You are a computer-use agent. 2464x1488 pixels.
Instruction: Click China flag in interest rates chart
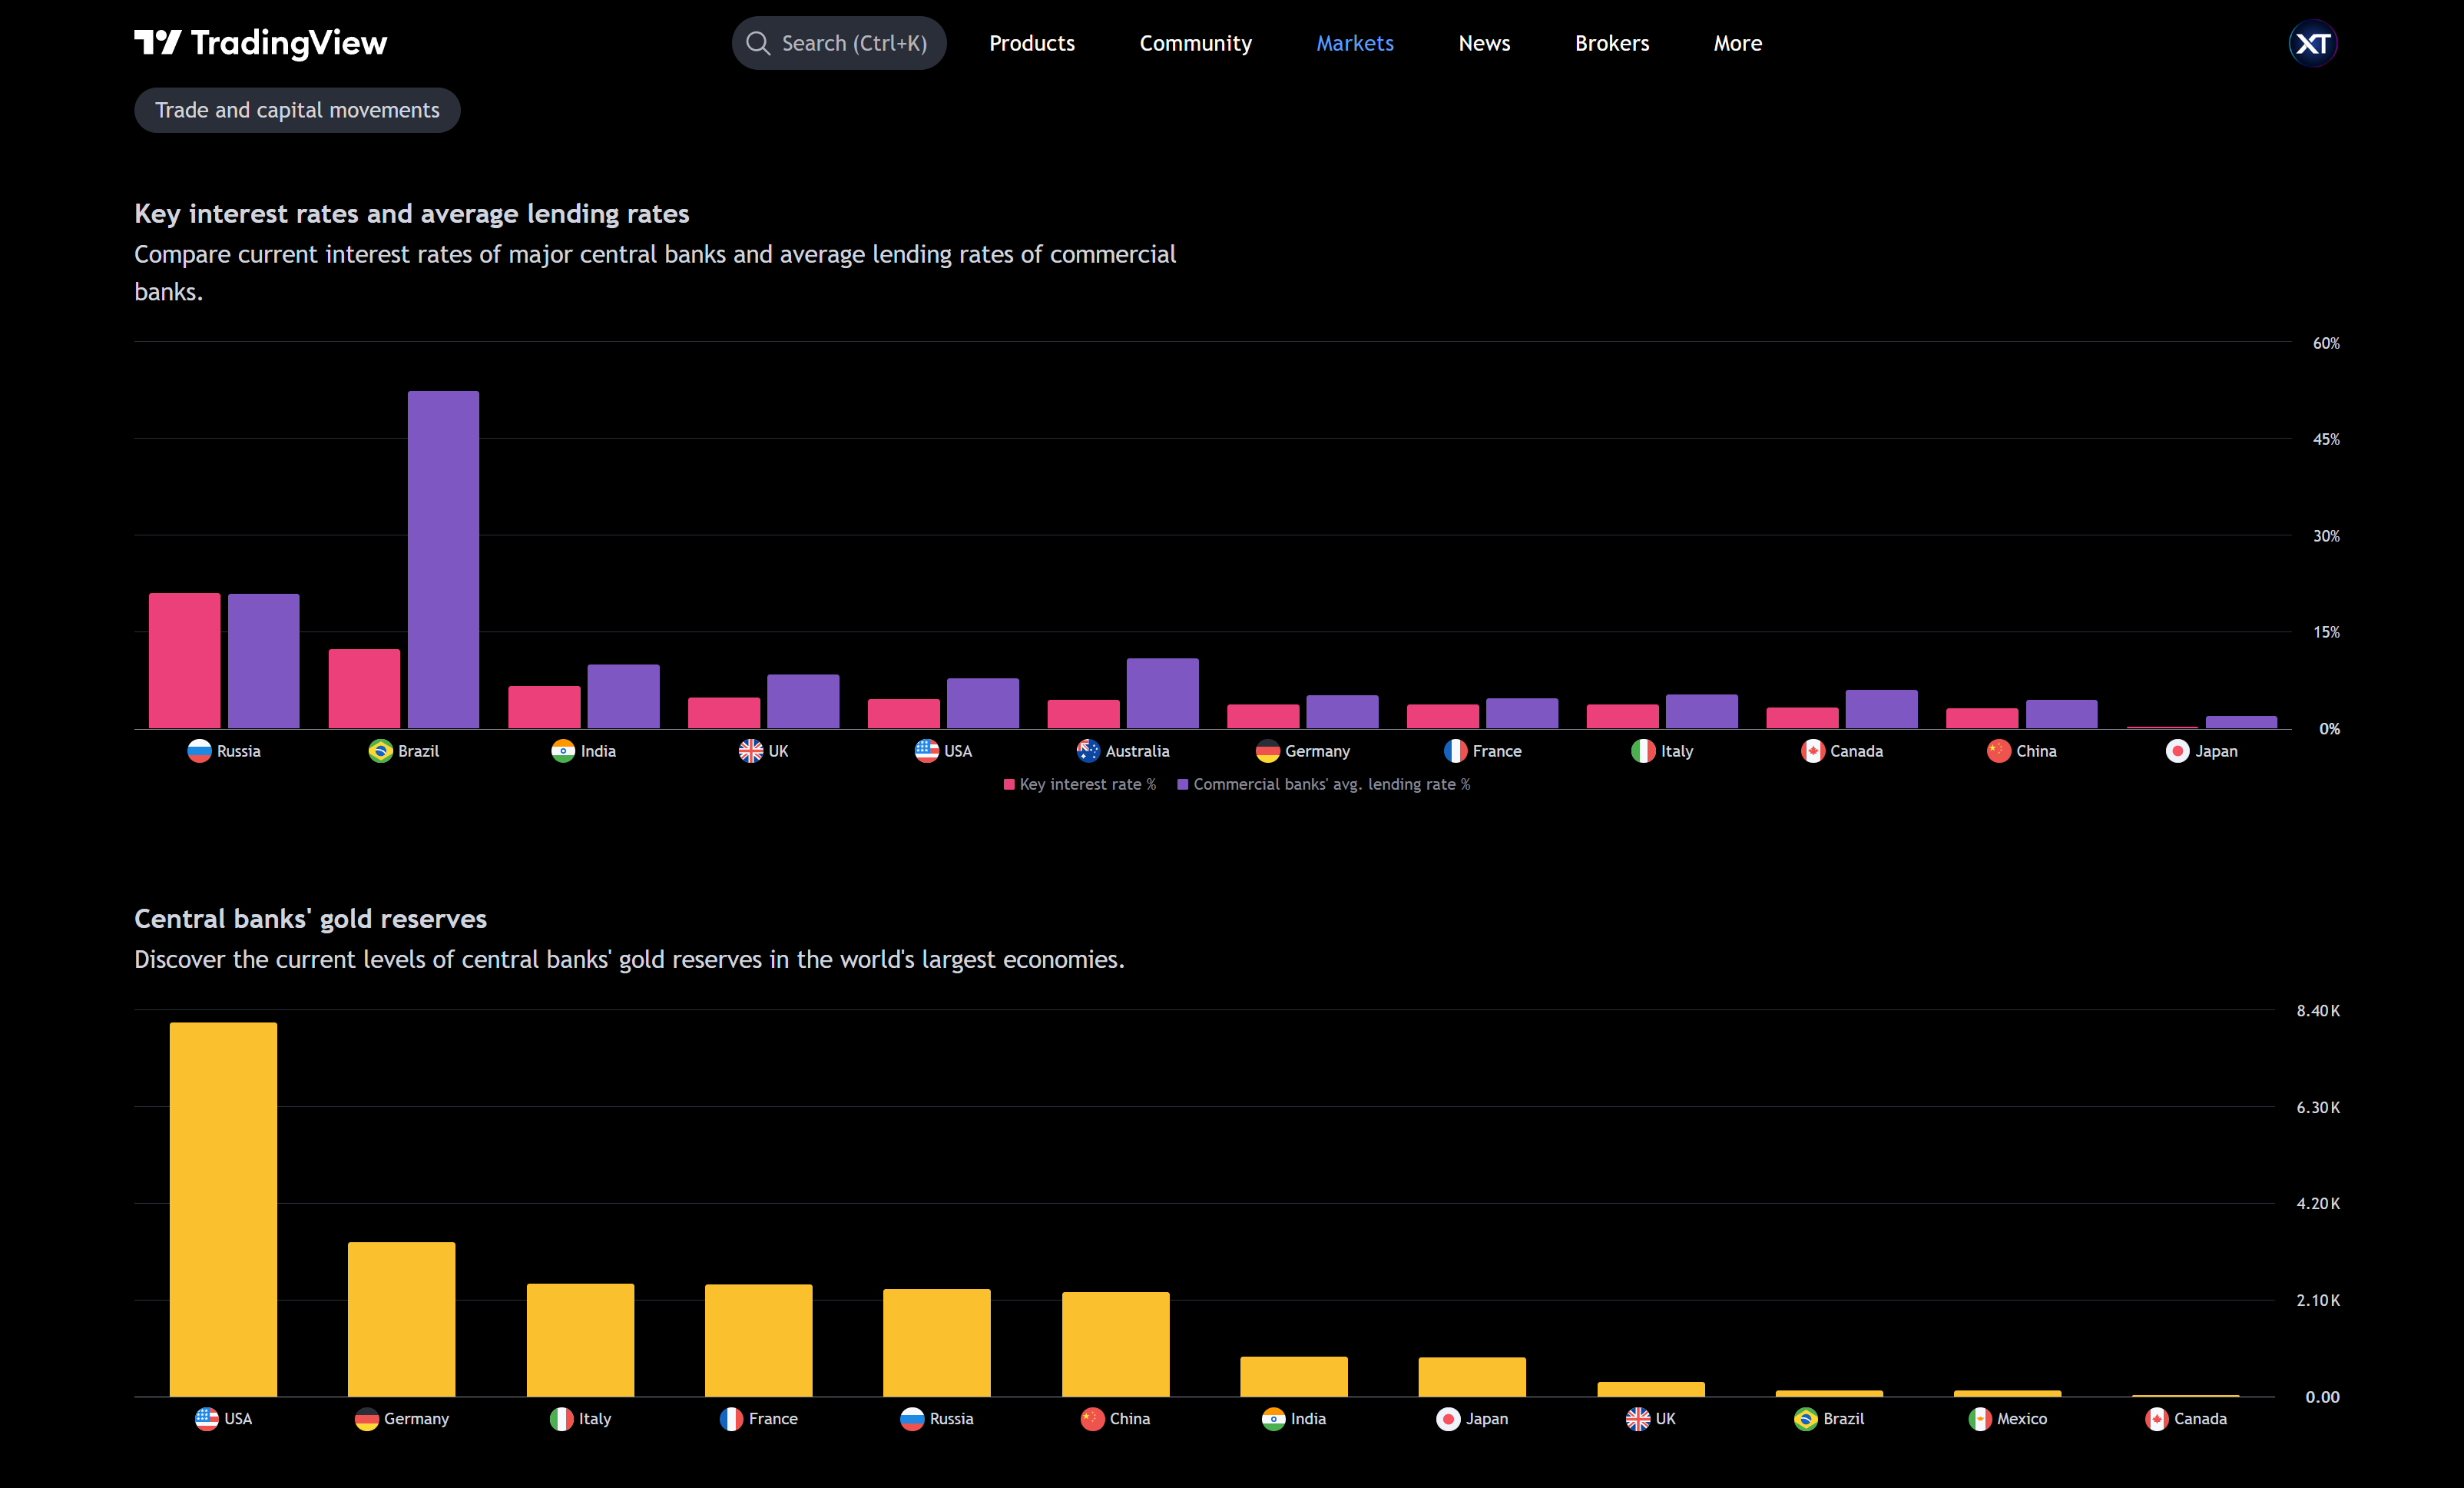(1998, 751)
